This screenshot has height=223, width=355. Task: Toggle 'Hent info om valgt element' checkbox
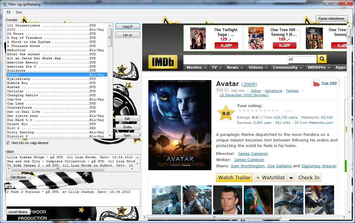(x=8, y=143)
